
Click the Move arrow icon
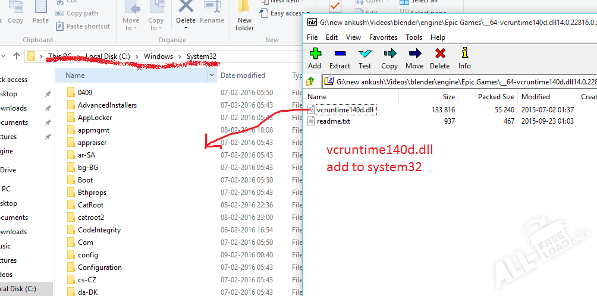(414, 58)
